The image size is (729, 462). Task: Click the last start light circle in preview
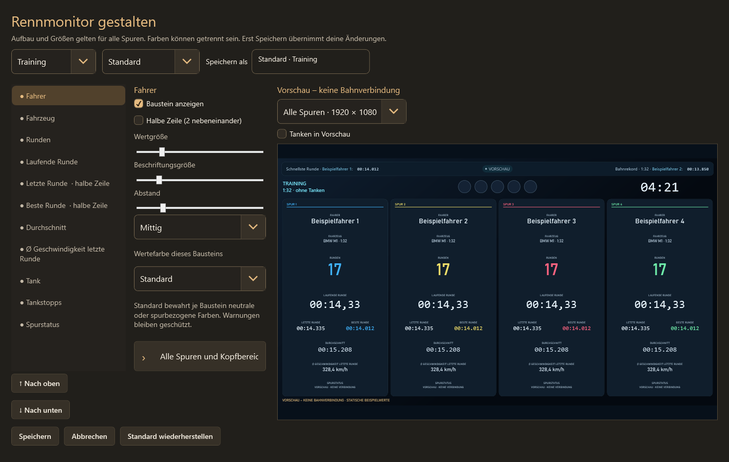[530, 187]
